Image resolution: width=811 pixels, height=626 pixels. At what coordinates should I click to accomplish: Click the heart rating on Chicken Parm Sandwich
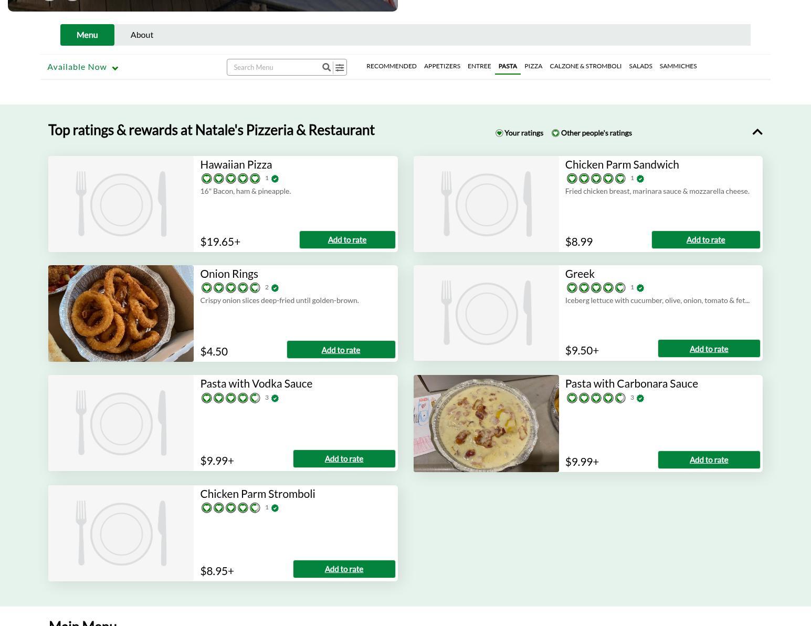click(596, 179)
